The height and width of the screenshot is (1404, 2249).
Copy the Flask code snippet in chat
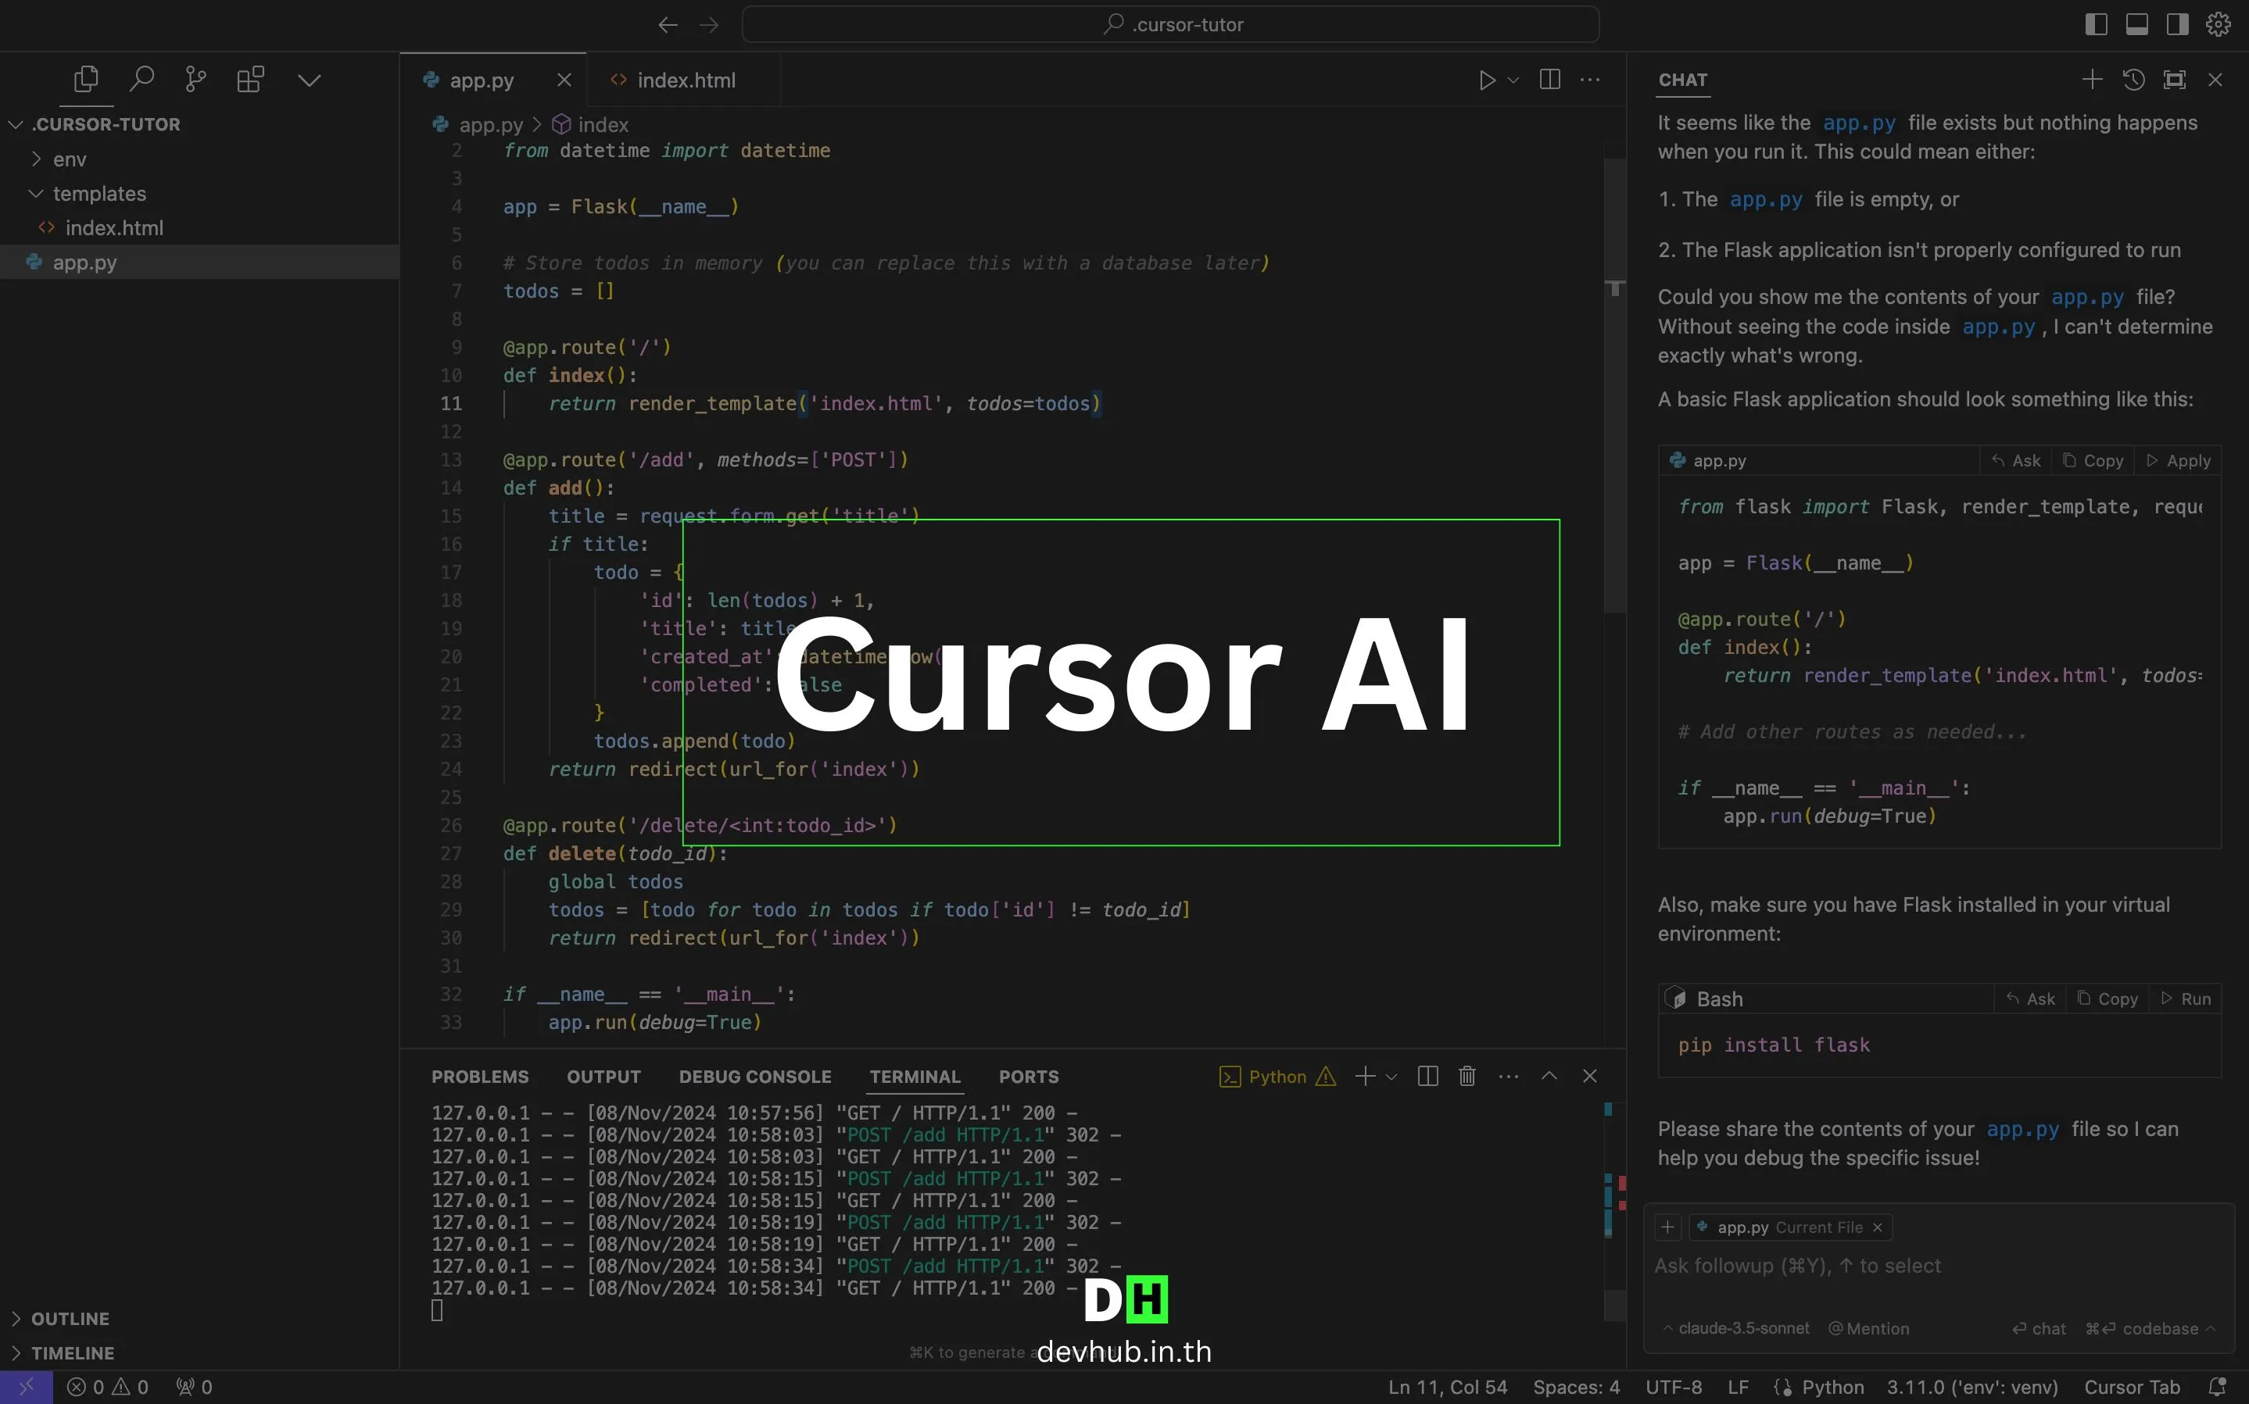(x=2104, y=459)
